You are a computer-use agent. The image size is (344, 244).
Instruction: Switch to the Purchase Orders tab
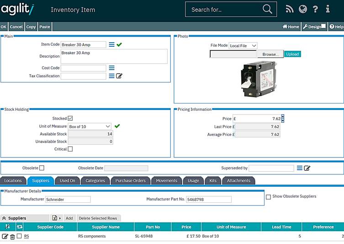tap(130, 181)
